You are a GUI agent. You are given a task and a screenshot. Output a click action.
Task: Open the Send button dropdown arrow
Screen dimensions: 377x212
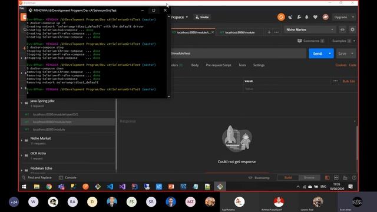(330, 54)
